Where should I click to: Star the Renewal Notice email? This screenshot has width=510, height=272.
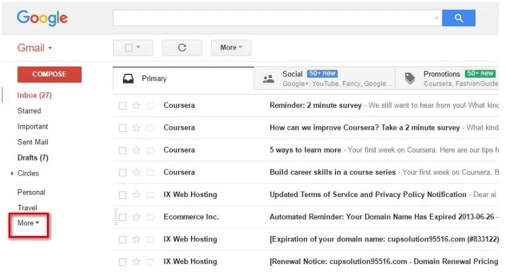click(136, 262)
